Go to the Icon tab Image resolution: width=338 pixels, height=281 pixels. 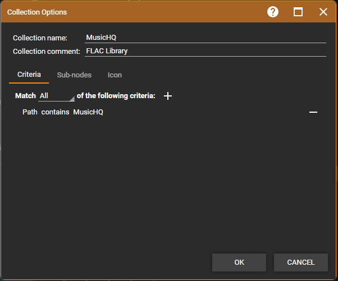click(x=115, y=75)
